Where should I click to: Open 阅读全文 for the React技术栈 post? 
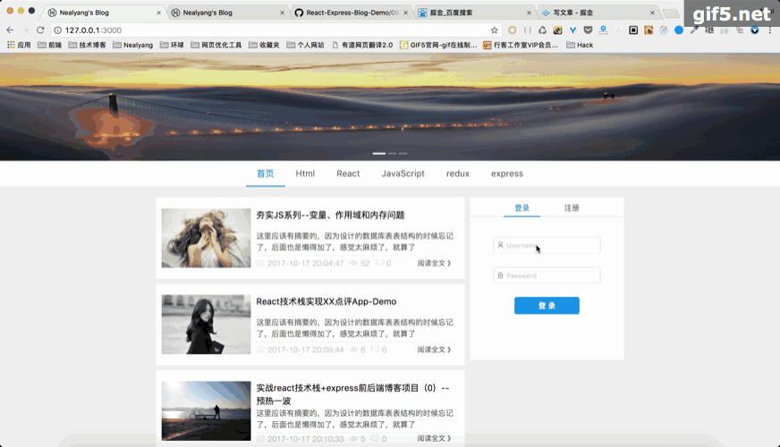[x=434, y=350]
